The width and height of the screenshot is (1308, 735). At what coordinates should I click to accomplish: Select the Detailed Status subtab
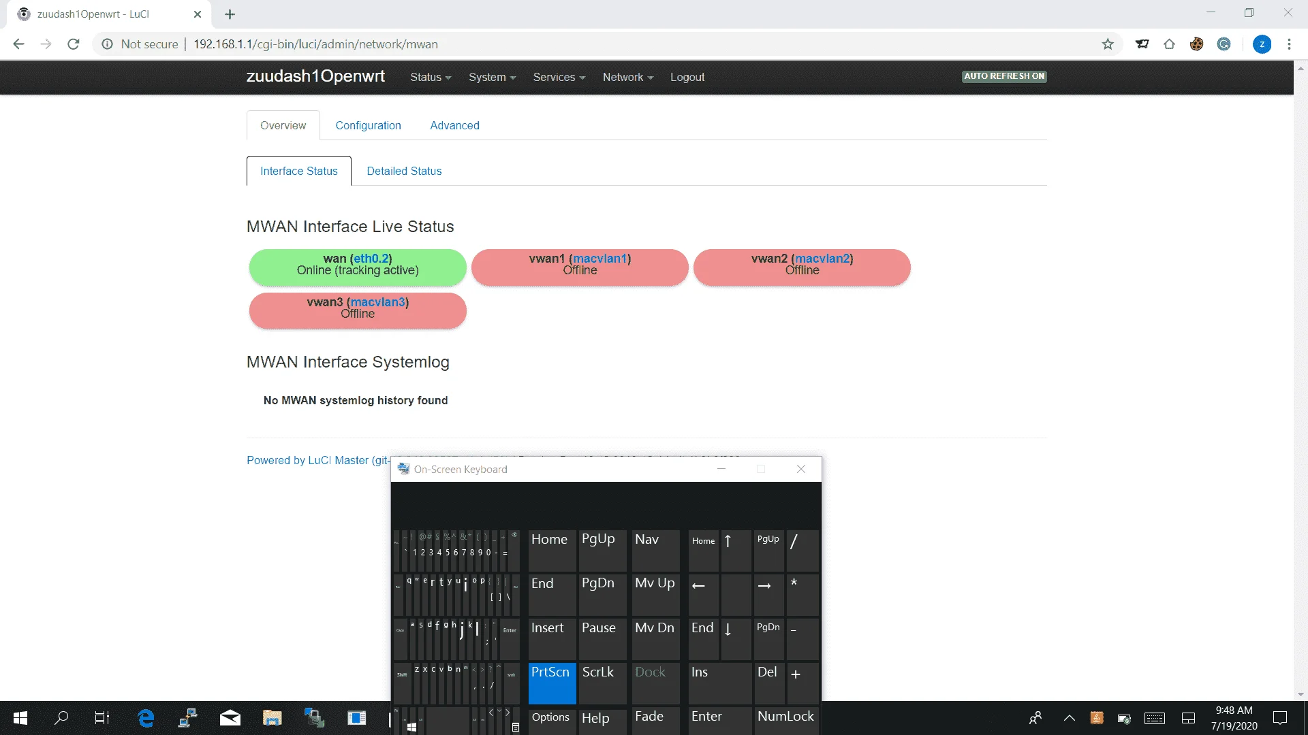point(404,171)
